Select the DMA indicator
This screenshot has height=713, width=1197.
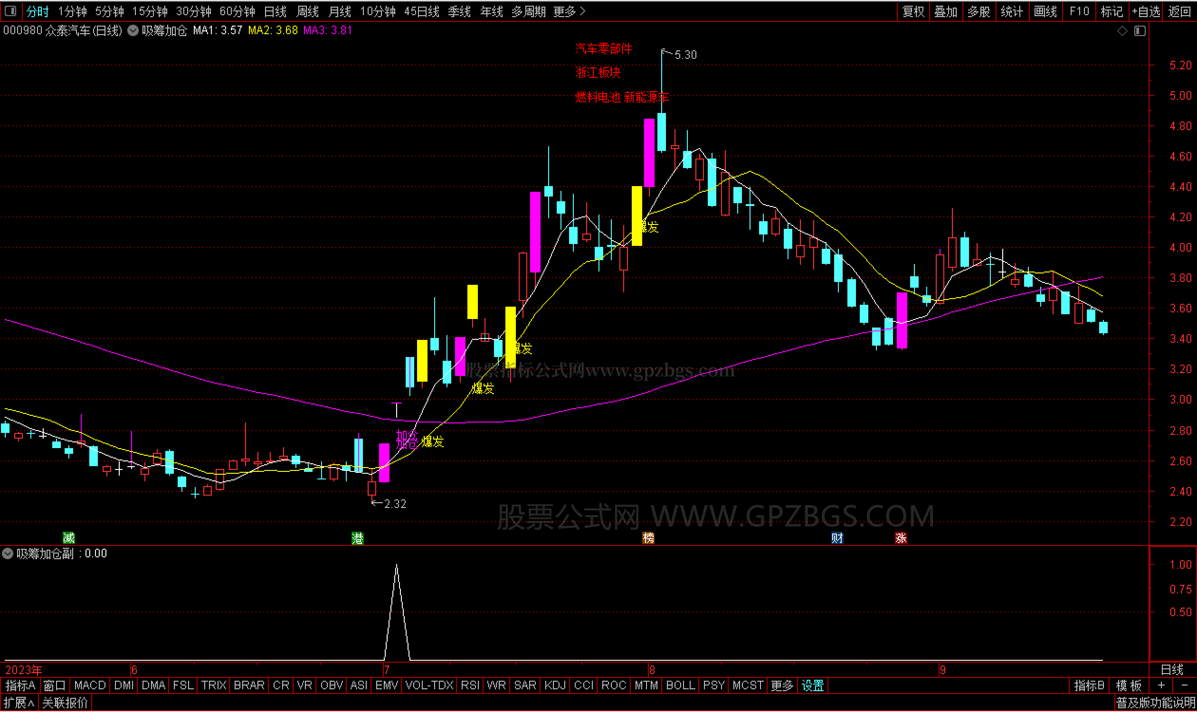pos(153,685)
